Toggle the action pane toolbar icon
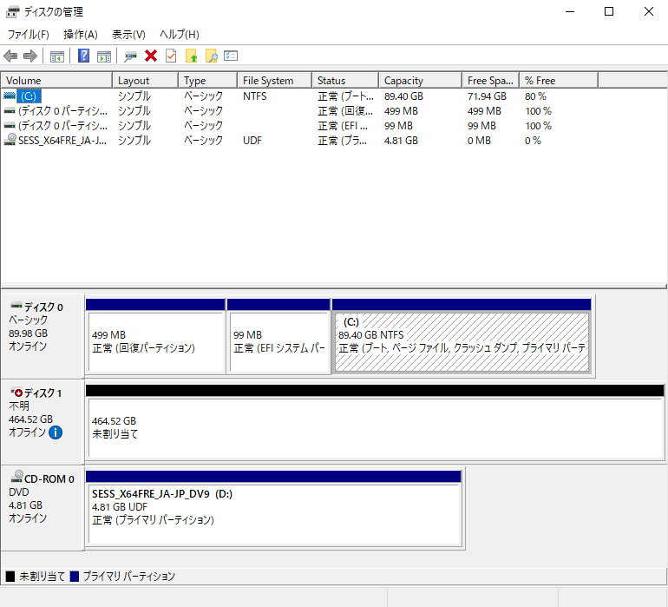The height and width of the screenshot is (607, 668). click(x=104, y=56)
